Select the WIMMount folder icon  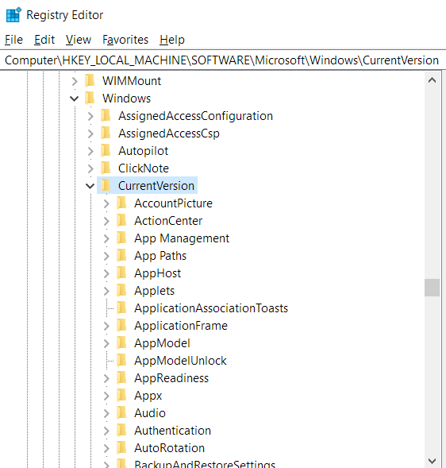(90, 80)
